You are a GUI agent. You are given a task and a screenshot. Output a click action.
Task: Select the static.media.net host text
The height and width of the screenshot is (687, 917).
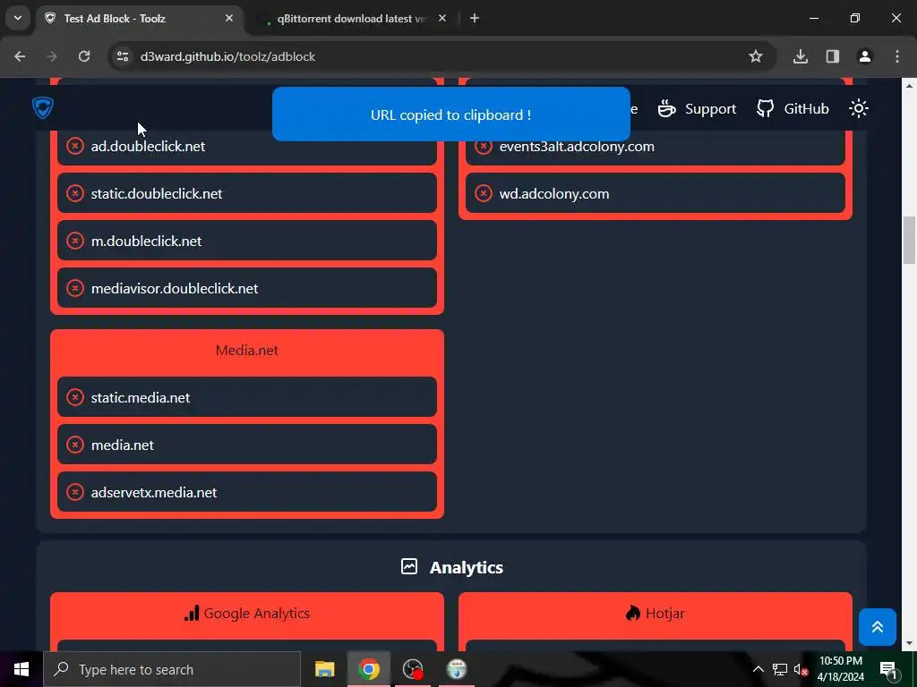tap(141, 398)
